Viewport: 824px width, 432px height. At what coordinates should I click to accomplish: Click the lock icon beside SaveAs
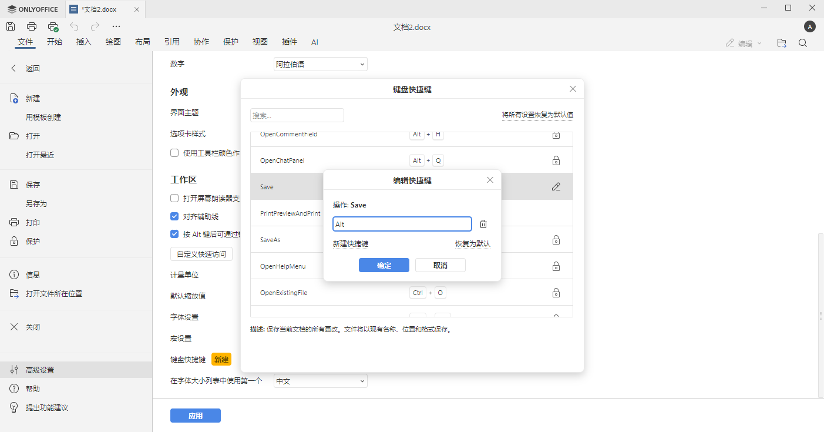click(x=556, y=239)
